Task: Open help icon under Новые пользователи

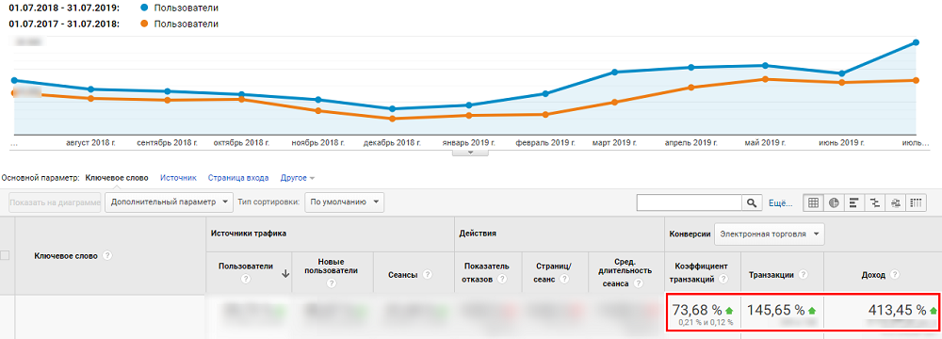Action: [x=331, y=282]
